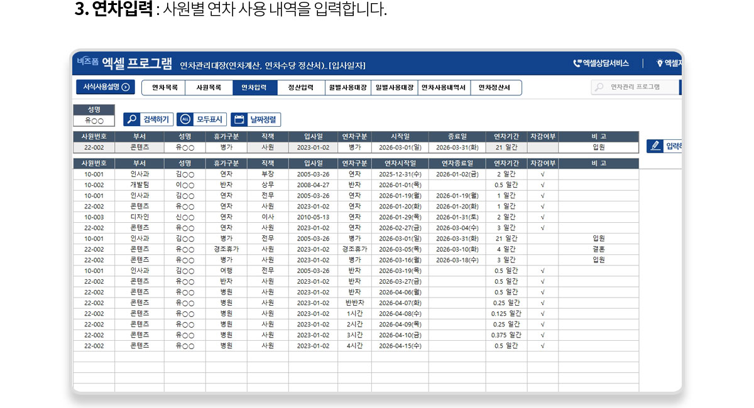Toggle 차감여부 check in first list row
Image resolution: width=754 pixels, height=408 pixels.
542,174
